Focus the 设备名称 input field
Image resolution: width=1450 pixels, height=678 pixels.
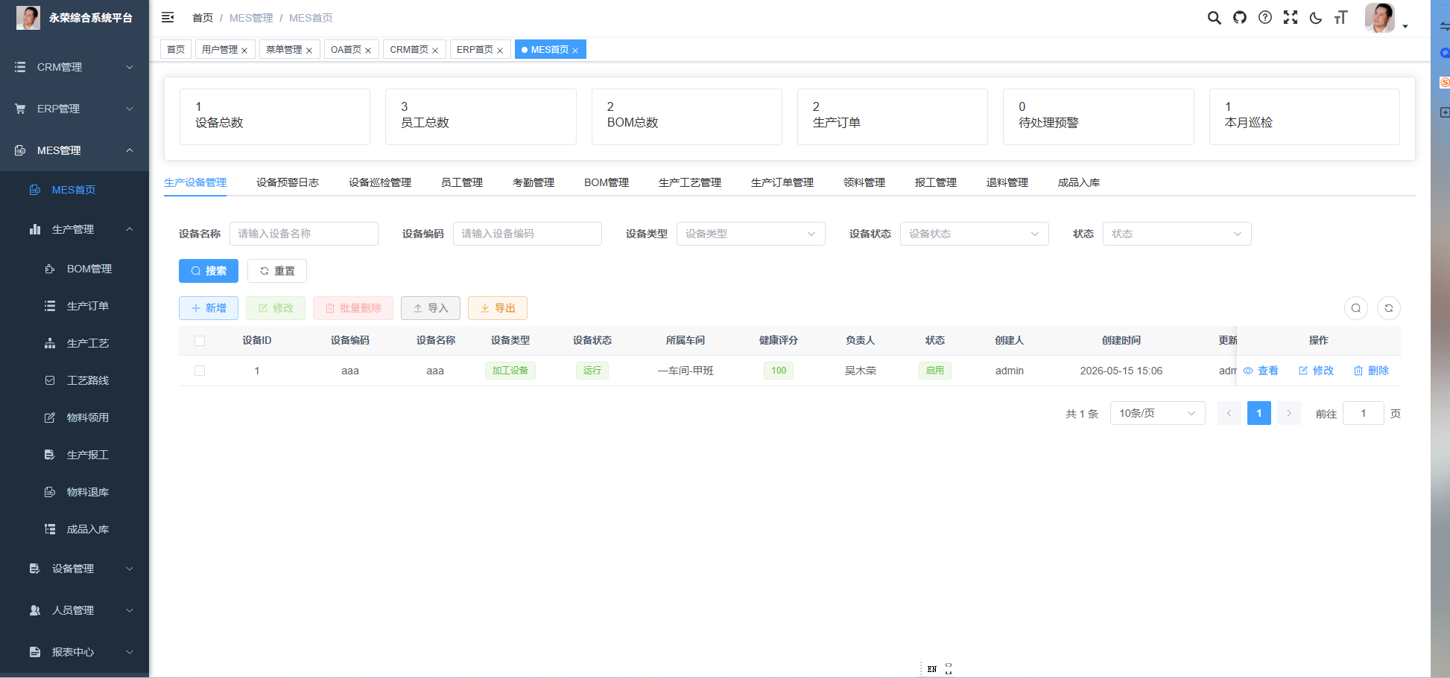tap(304, 234)
